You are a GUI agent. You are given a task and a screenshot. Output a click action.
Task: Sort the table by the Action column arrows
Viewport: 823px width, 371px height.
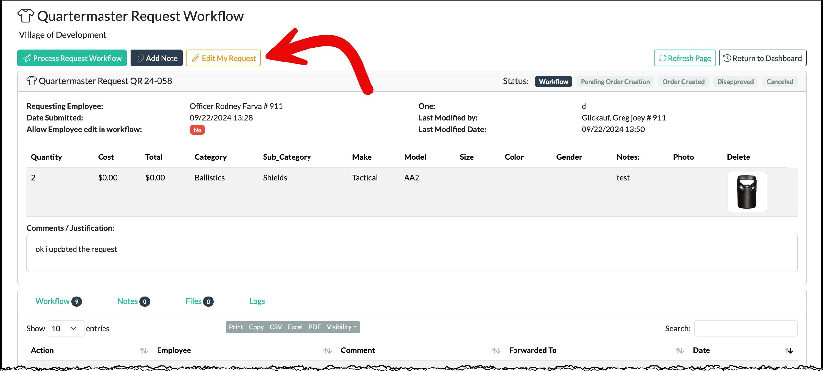click(x=144, y=350)
